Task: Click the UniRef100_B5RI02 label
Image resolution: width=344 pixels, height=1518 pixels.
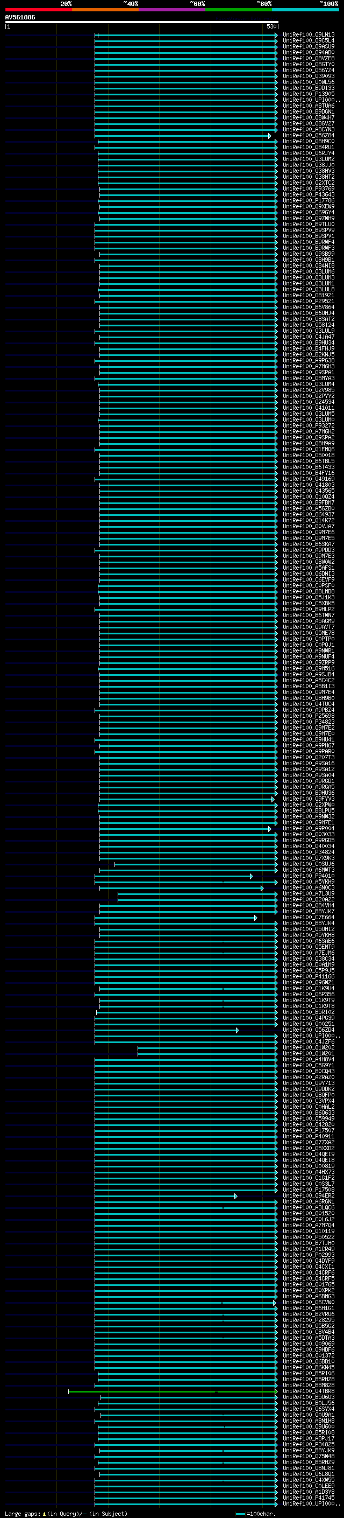Action: pyautogui.click(x=309, y=1012)
